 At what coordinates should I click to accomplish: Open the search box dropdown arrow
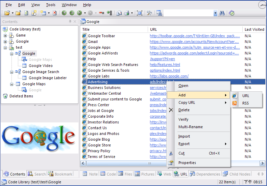click(215, 13)
